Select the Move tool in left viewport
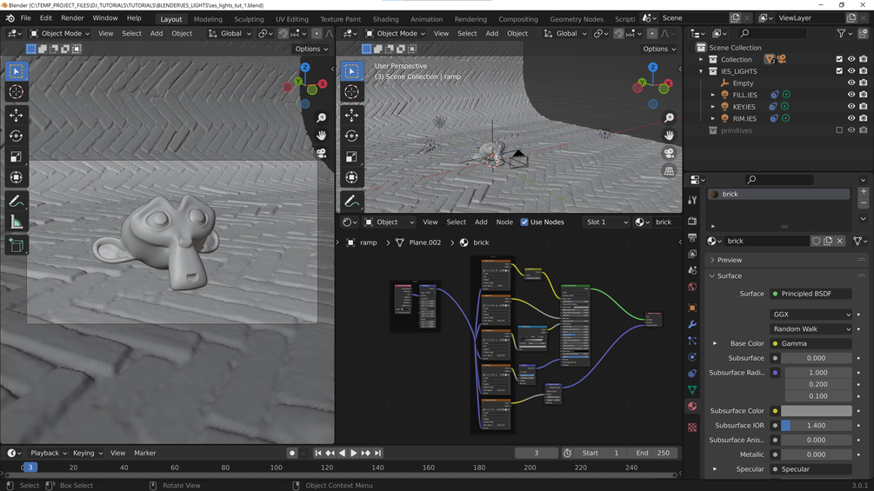The height and width of the screenshot is (491, 874). 16,115
